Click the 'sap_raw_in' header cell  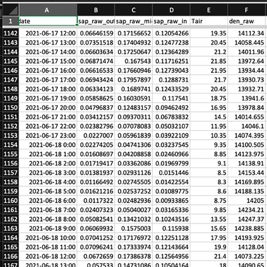tap(171, 21)
